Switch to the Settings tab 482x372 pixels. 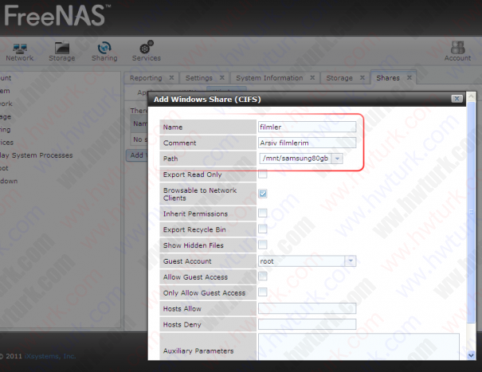point(199,78)
